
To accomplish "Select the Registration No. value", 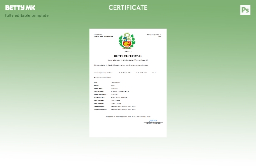I will tap(119, 98).
